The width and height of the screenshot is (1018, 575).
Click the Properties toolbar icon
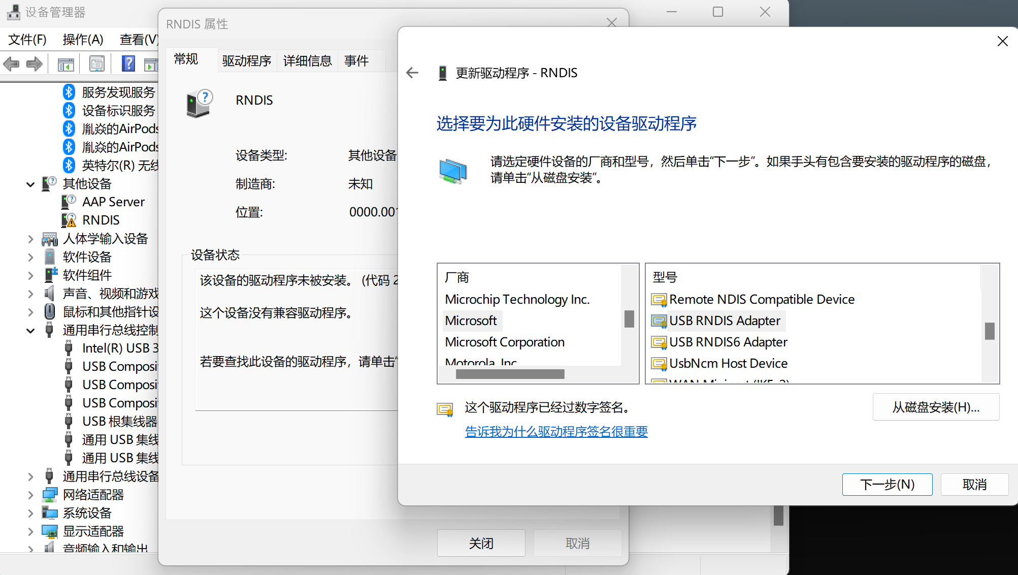[96, 64]
